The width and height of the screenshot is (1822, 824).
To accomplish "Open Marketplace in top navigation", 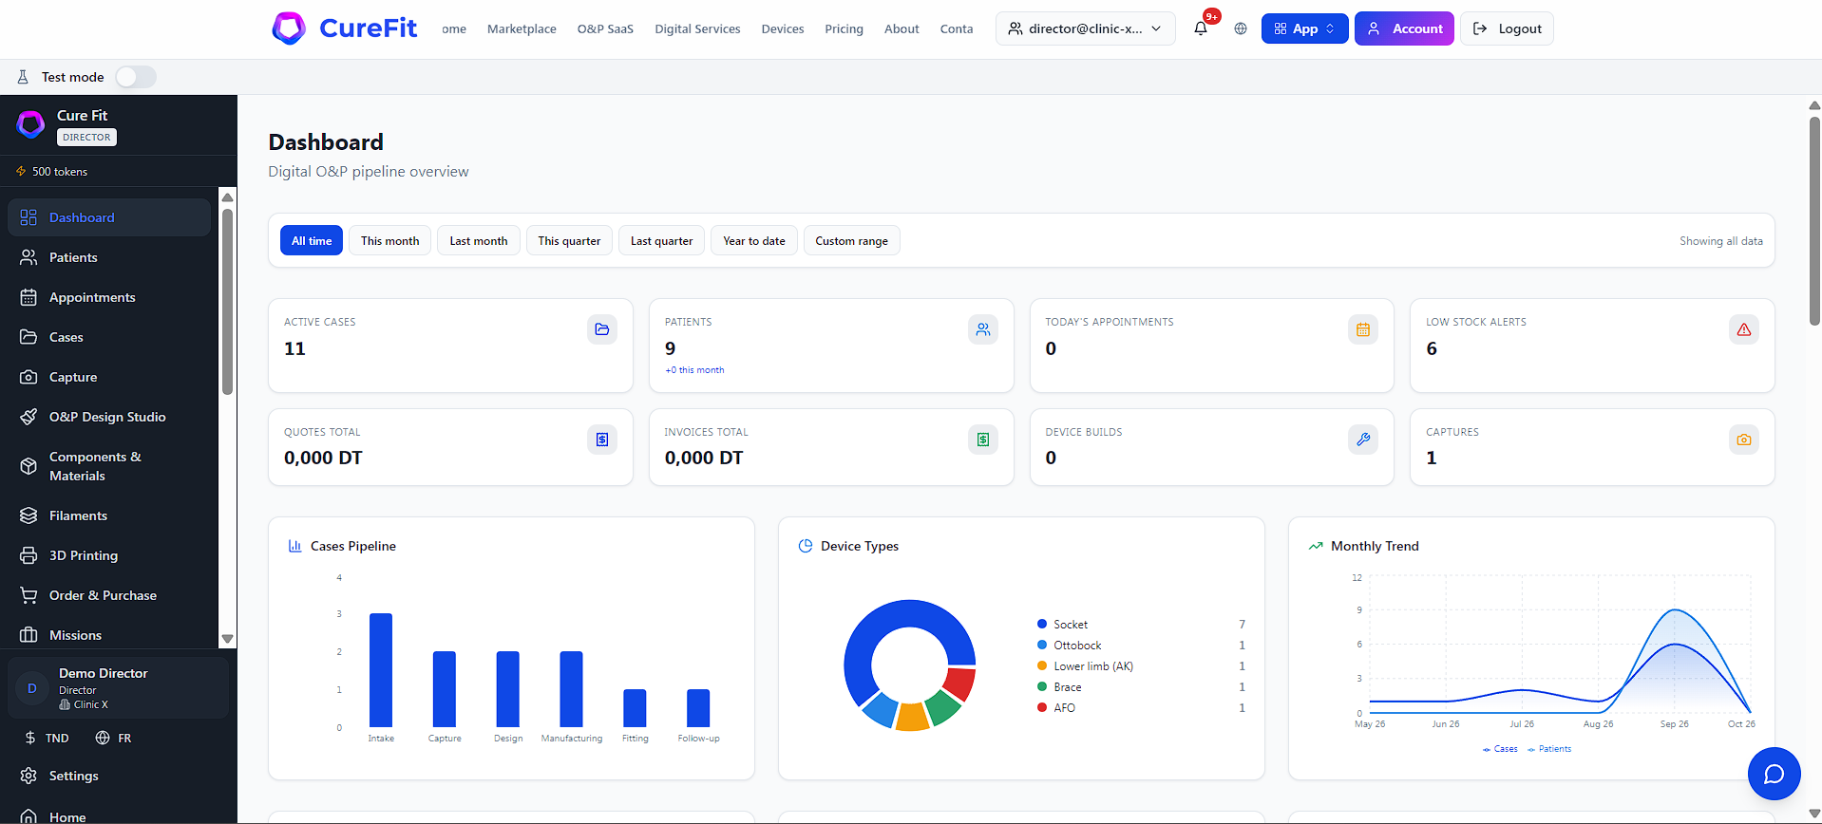I will 522,28.
